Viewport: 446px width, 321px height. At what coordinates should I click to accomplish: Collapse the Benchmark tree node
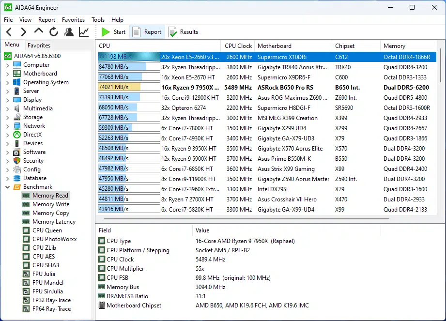pos(8,187)
